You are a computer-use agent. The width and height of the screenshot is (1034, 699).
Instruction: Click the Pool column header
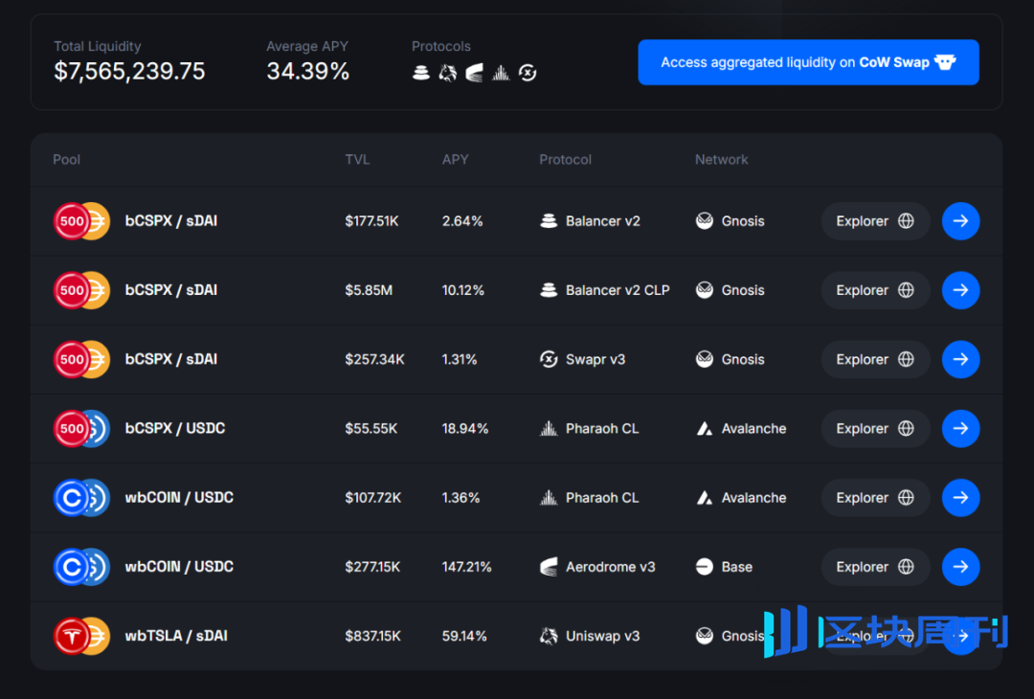[67, 160]
